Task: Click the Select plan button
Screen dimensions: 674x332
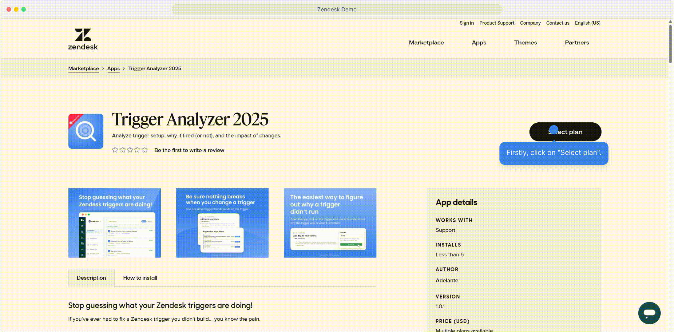Action: (x=565, y=132)
